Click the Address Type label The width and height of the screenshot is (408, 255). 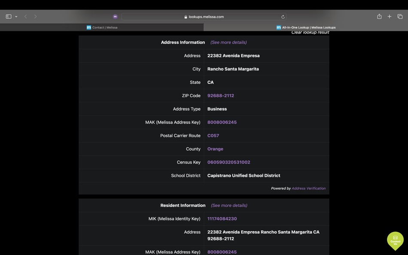[186, 109]
